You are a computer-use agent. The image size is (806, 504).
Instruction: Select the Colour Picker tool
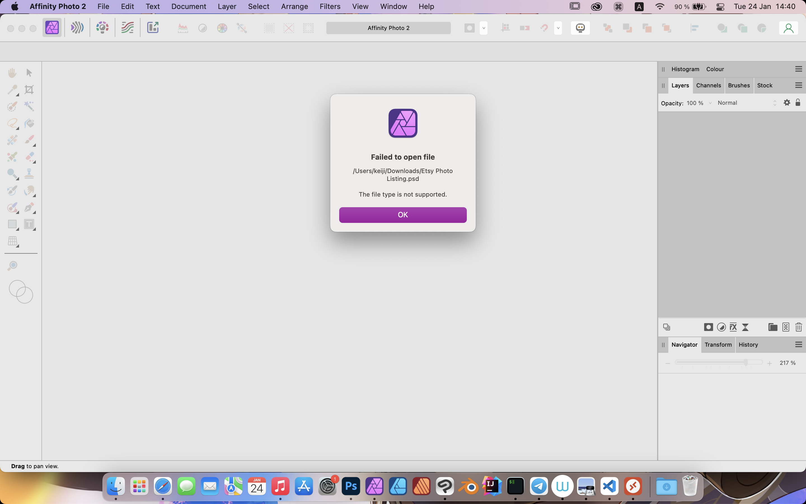click(x=12, y=90)
